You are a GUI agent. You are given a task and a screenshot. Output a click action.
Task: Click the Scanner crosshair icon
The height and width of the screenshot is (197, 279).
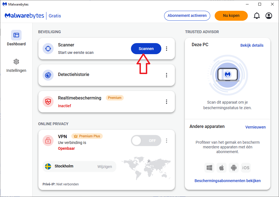click(48, 49)
